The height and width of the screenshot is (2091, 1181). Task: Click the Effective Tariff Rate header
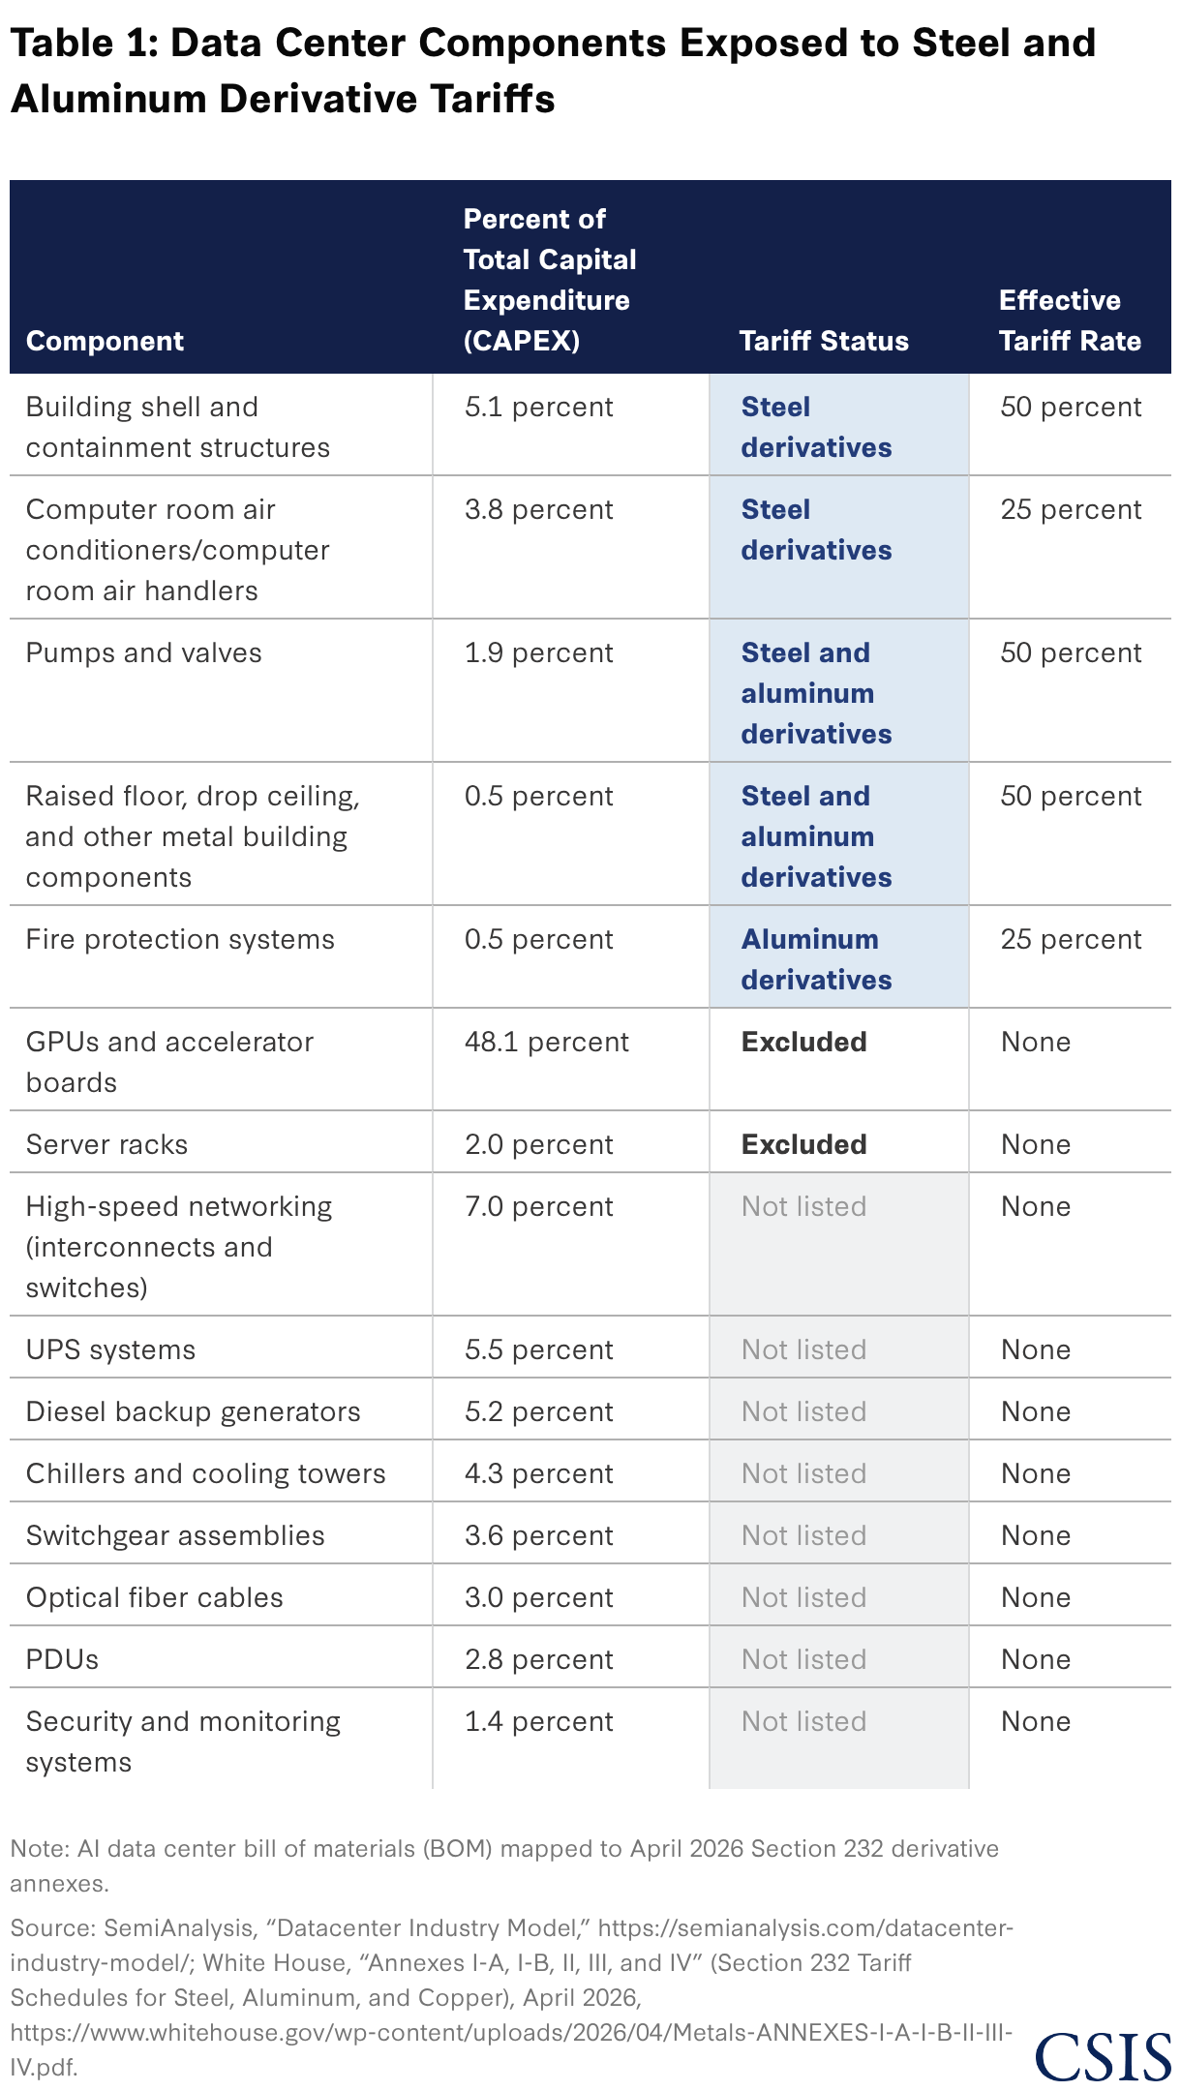point(1070,320)
